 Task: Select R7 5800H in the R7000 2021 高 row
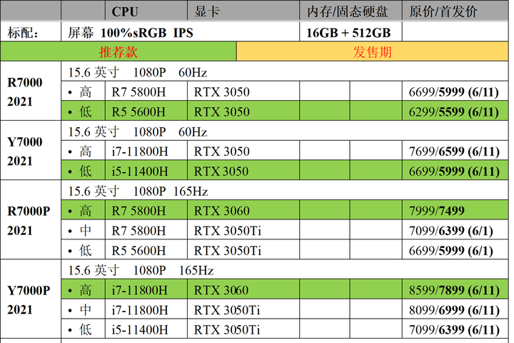click(138, 92)
